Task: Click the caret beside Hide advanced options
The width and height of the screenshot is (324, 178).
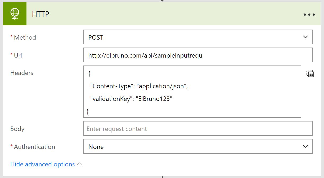Action: coord(79,164)
